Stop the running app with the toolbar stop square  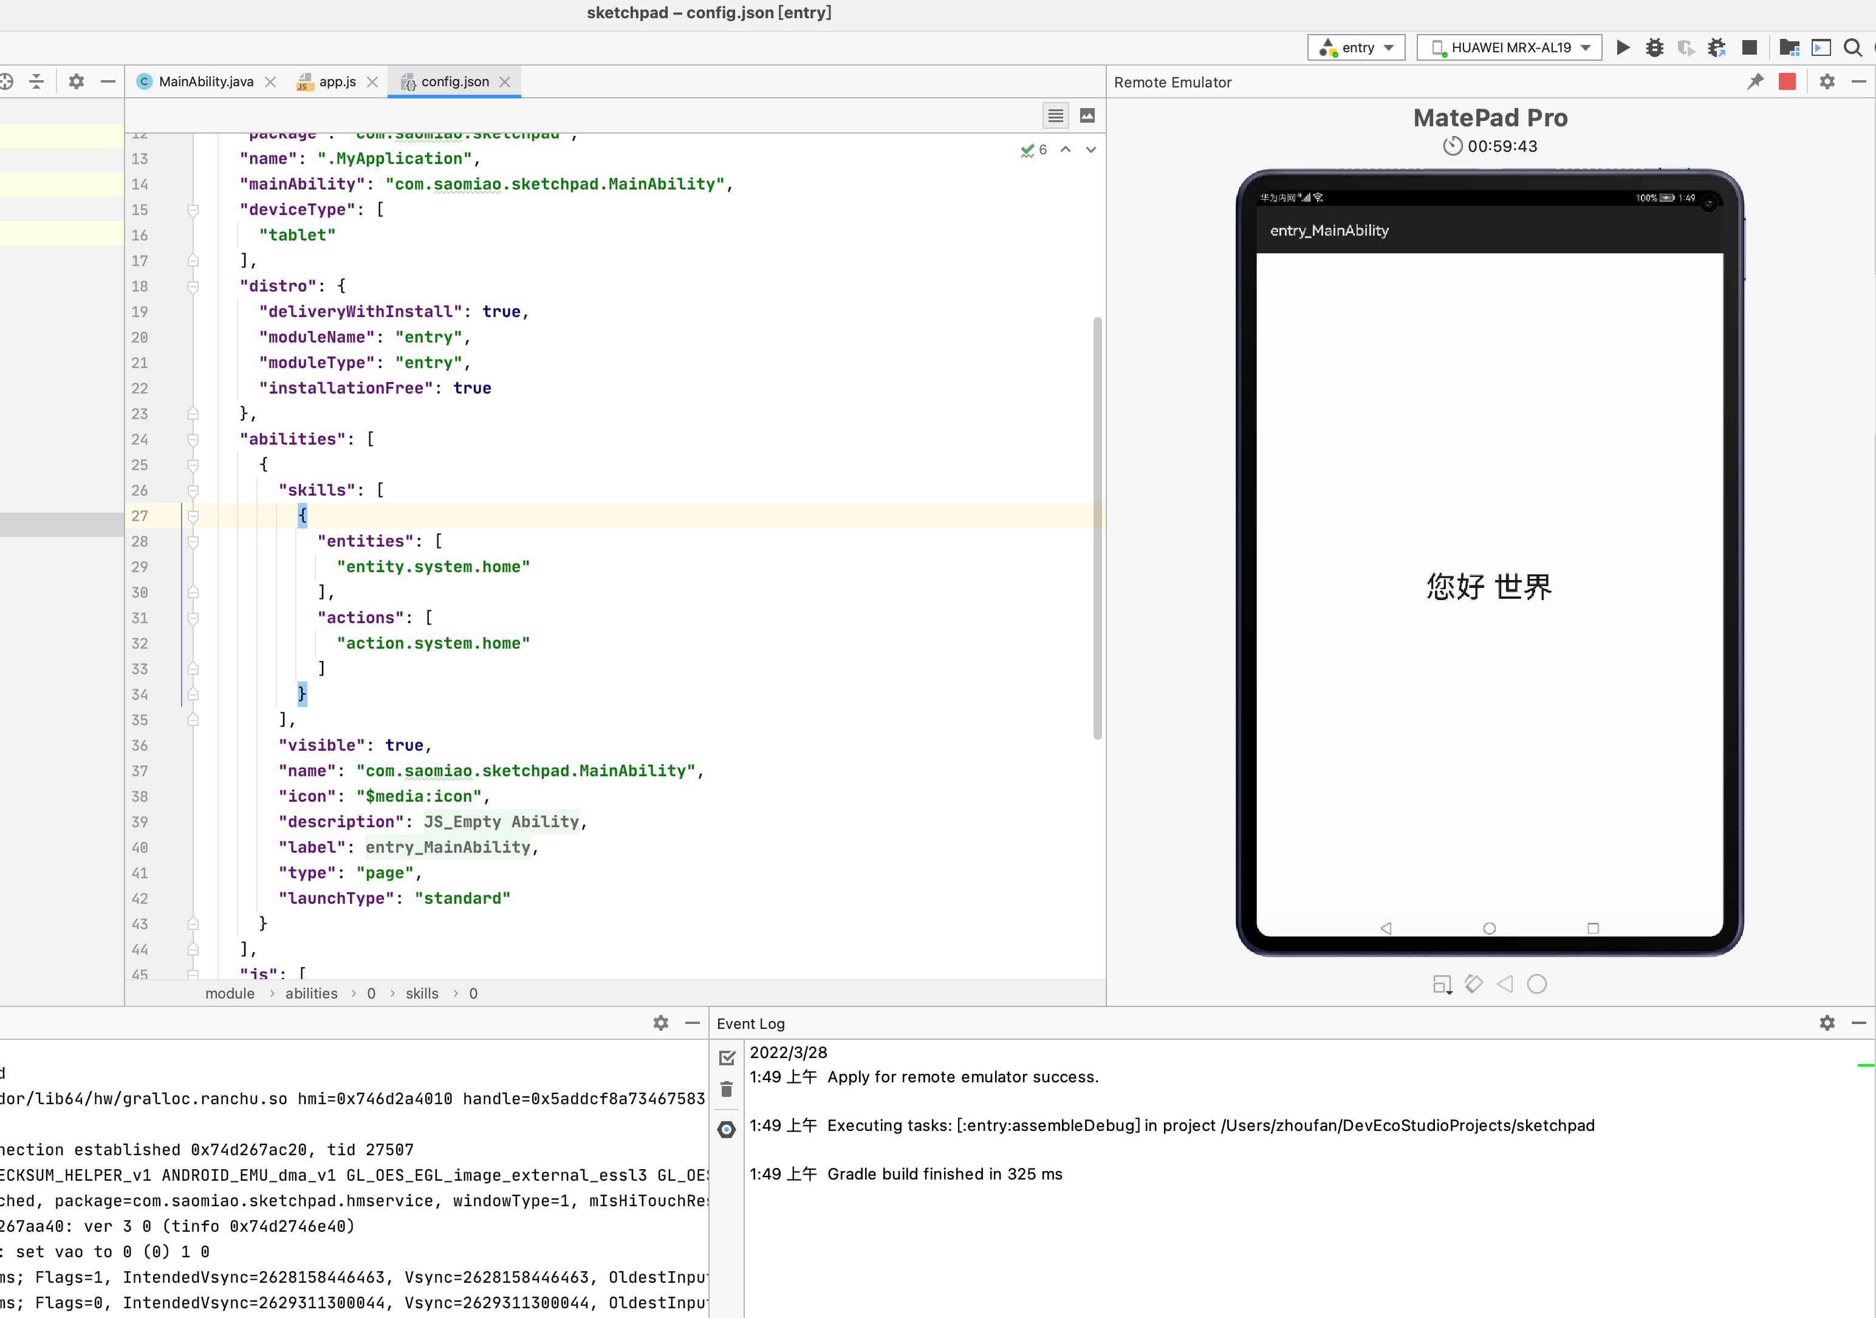coord(1748,47)
